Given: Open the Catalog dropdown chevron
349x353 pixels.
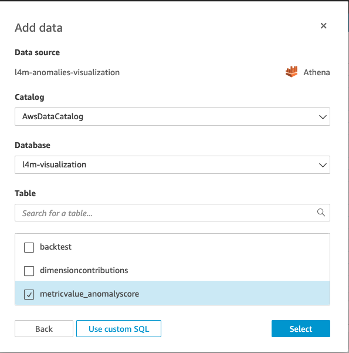Looking at the screenshot, I should click(323, 117).
